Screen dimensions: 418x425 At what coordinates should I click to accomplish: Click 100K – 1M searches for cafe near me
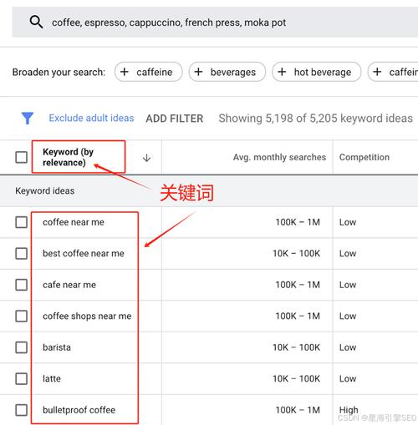[x=298, y=285]
